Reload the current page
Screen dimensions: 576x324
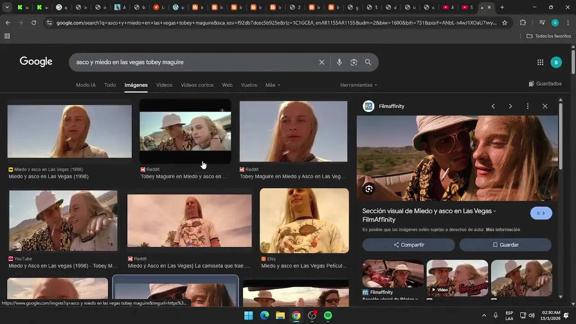34,22
